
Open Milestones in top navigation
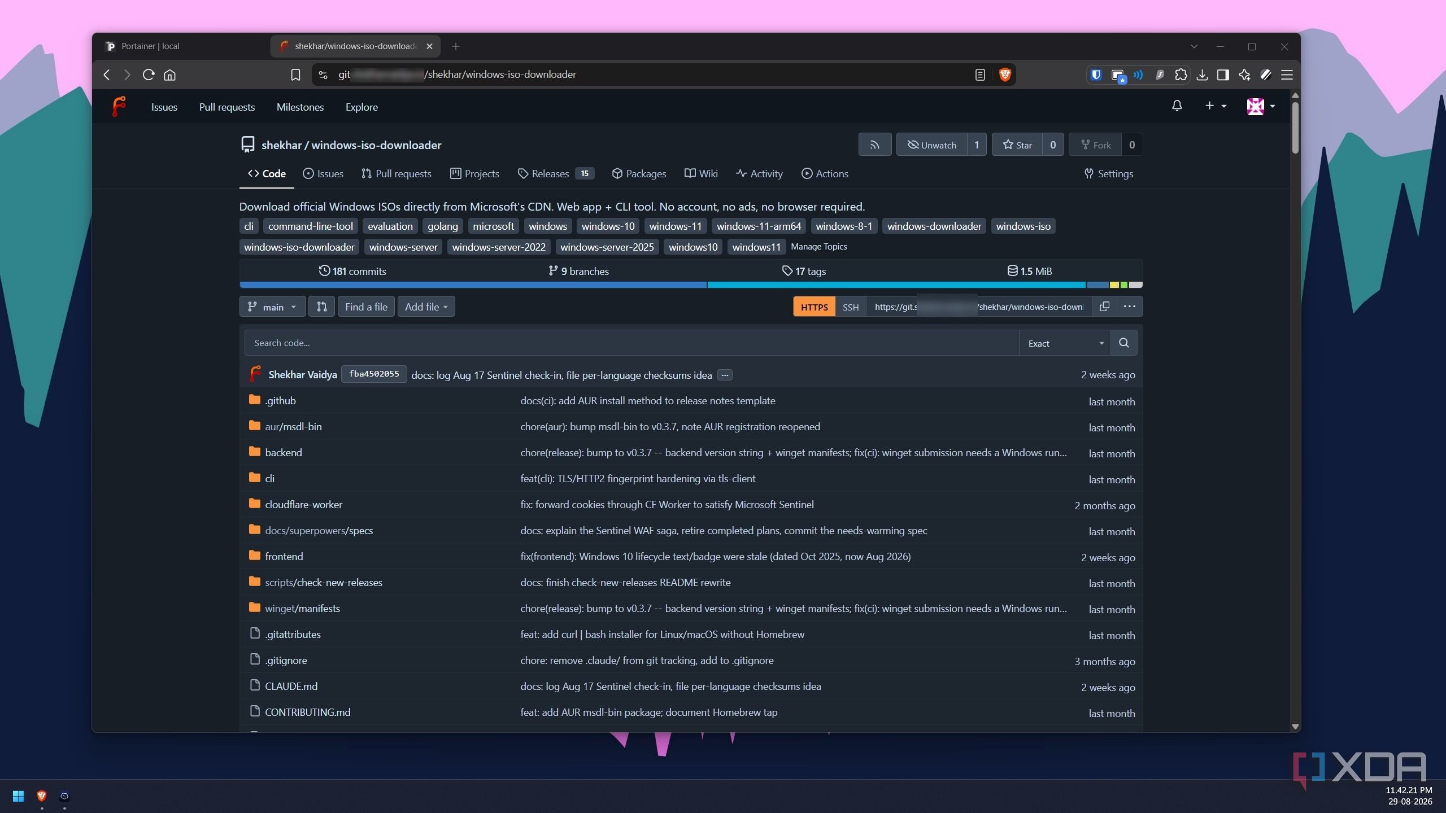[300, 107]
